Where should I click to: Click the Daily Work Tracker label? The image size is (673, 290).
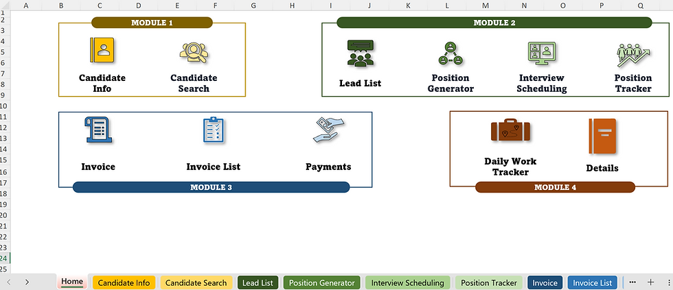click(510, 167)
